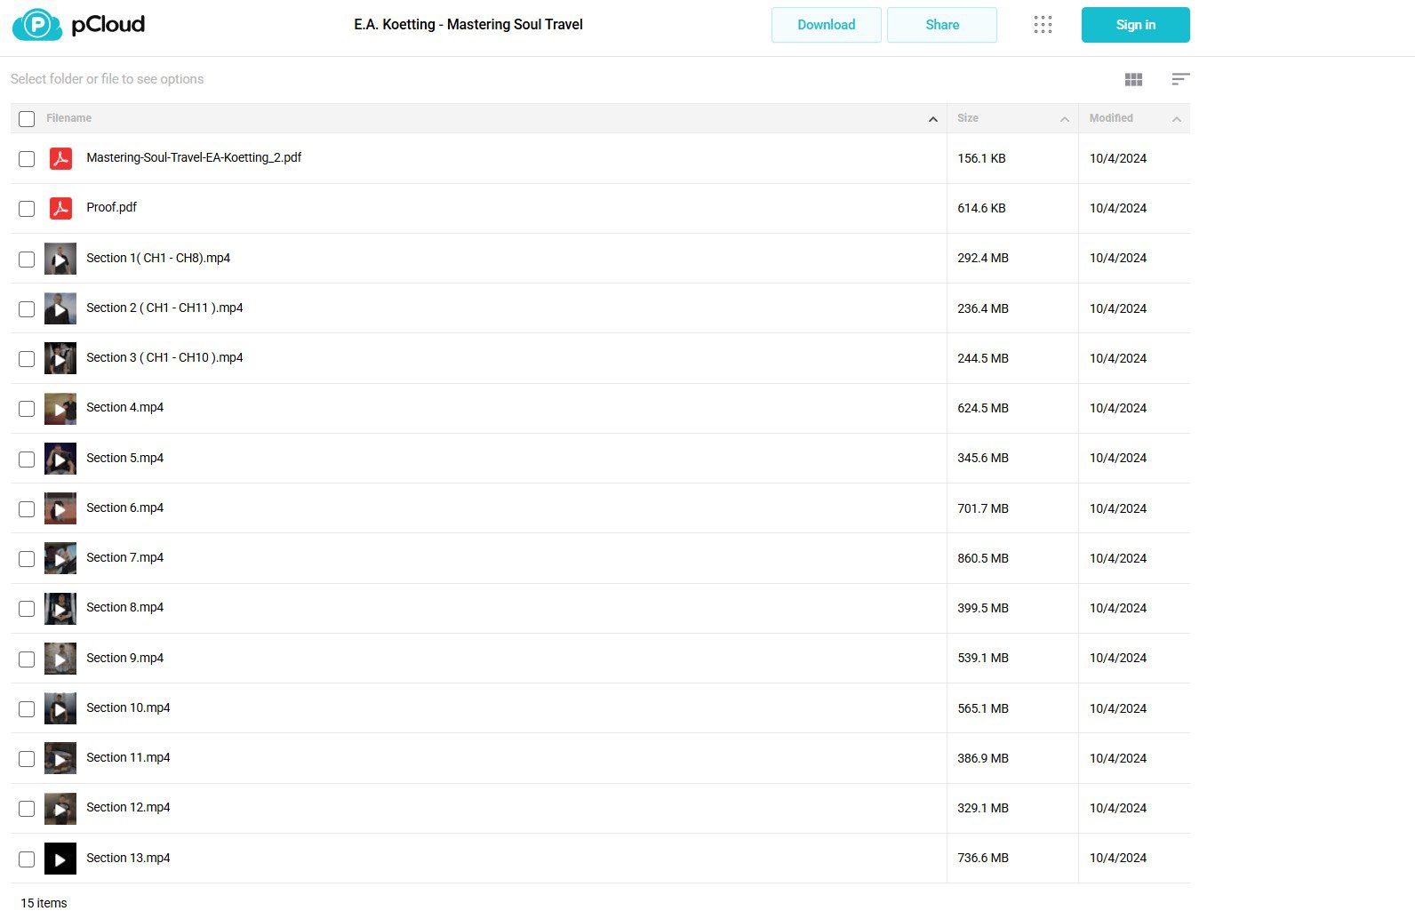This screenshot has height=919, width=1415.
Task: Switch to grid view layout icon
Action: click(x=1133, y=79)
